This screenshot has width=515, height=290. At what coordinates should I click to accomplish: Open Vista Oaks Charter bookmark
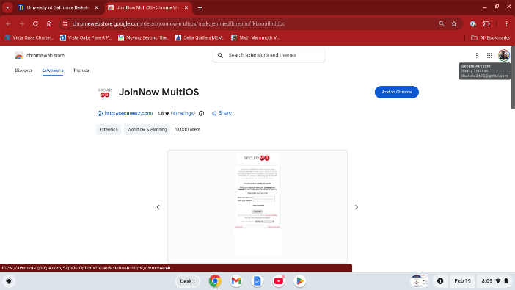(29, 38)
